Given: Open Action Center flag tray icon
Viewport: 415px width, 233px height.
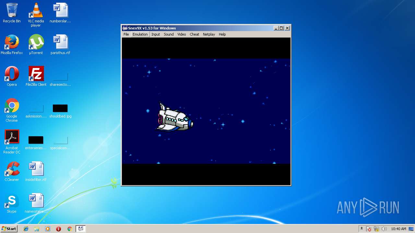Looking at the screenshot, I should pyautogui.click(x=369, y=229).
